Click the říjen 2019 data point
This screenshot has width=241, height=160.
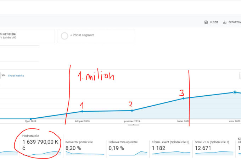tap(31, 119)
